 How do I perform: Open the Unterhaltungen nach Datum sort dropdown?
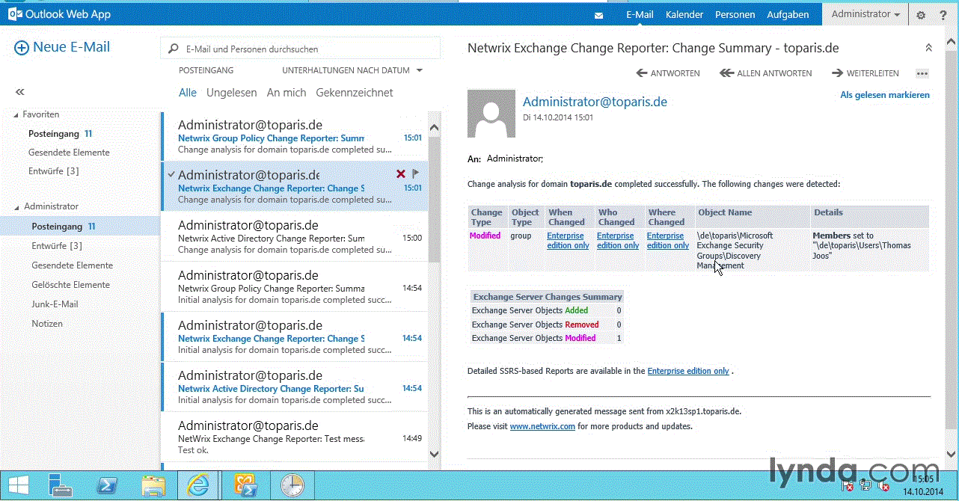352,70
